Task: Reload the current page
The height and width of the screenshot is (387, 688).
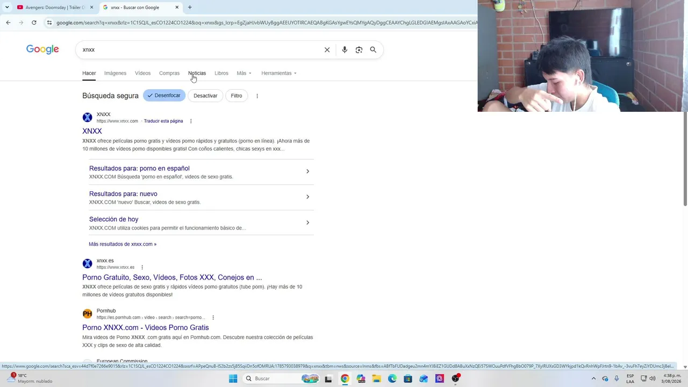Action: (34, 23)
